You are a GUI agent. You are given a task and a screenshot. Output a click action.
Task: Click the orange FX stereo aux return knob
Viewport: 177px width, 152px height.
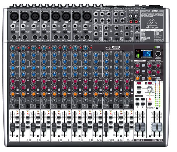pos(150,78)
